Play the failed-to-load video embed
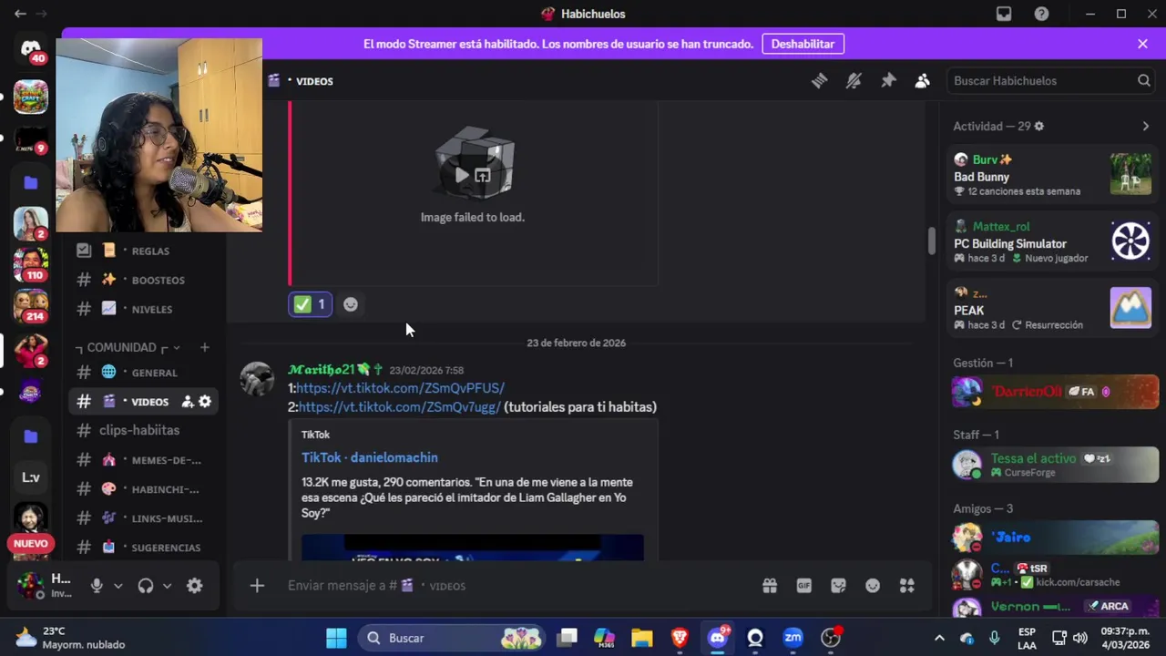 point(462,175)
